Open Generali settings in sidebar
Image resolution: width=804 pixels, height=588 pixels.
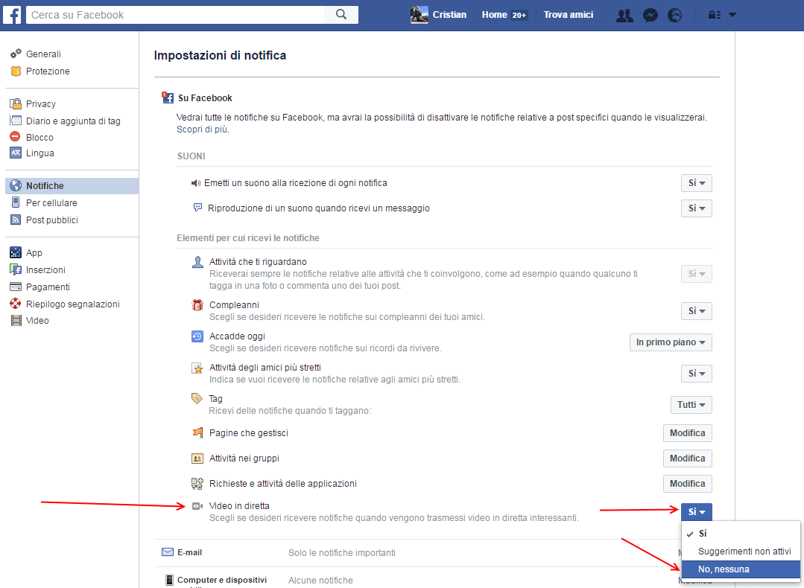(x=43, y=54)
